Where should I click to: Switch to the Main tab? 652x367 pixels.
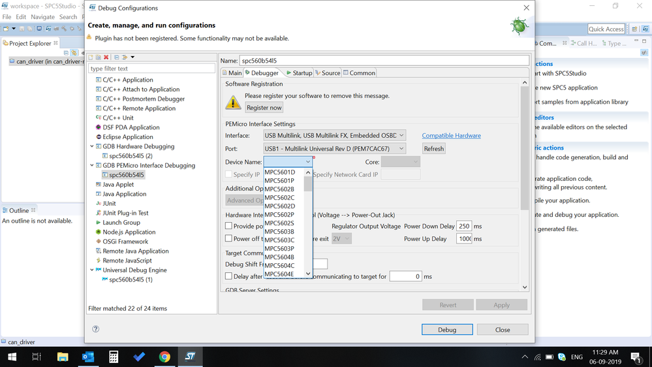[x=232, y=73]
